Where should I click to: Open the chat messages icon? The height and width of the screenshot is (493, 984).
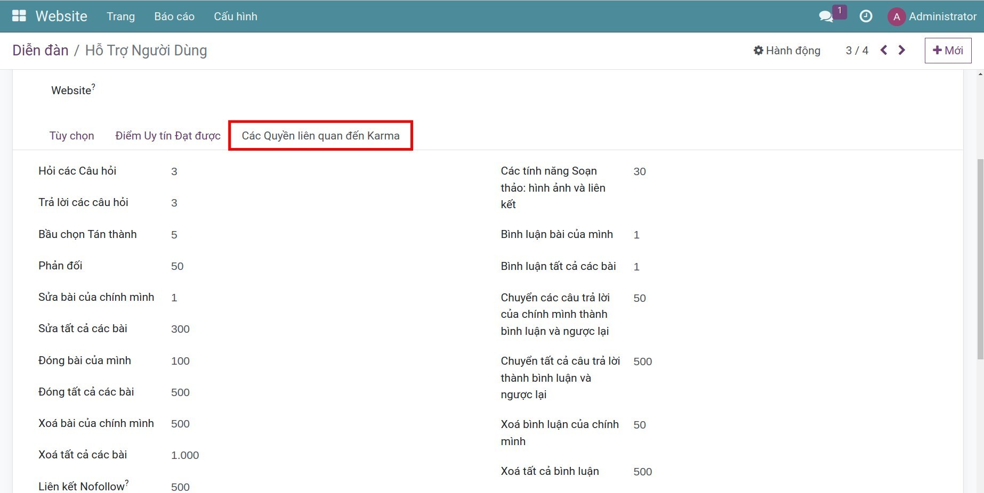point(826,17)
